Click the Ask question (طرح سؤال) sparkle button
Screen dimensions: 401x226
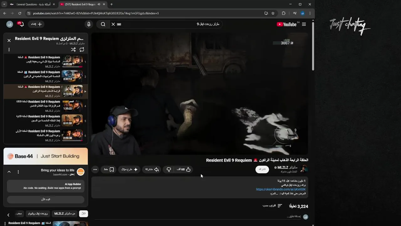point(129,169)
